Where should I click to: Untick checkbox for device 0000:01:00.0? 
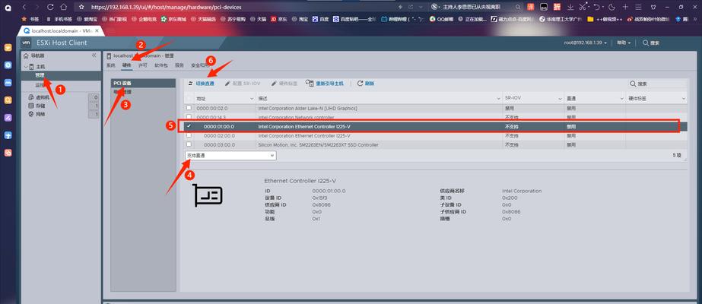pos(189,126)
